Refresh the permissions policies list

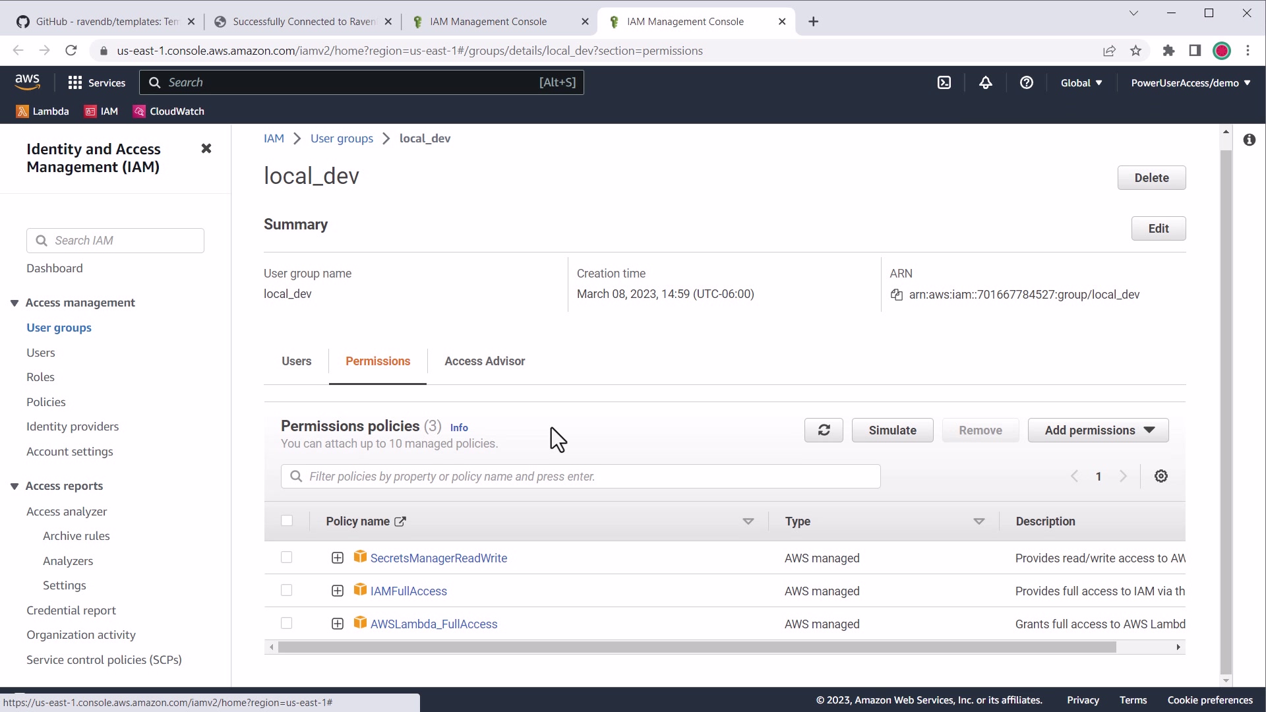pos(824,430)
